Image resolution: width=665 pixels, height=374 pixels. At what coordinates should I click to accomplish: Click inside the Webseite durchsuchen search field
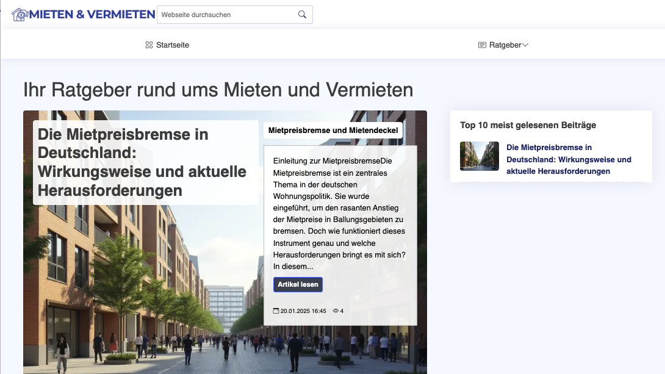click(226, 14)
